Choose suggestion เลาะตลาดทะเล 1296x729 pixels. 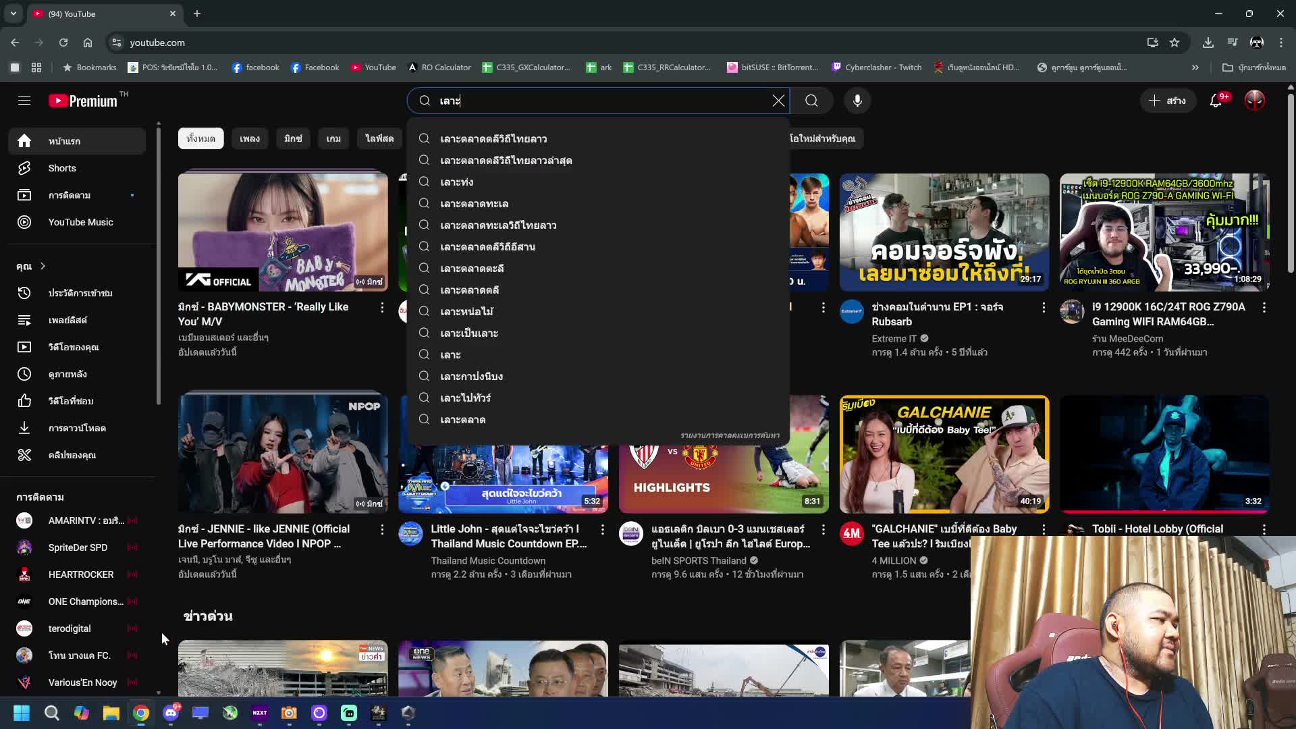(x=598, y=203)
